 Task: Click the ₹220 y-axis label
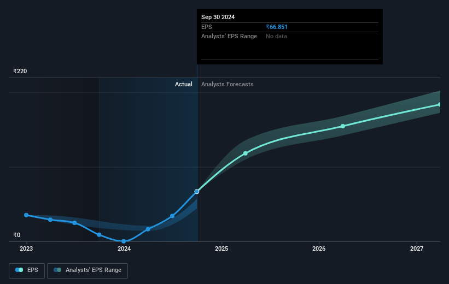20,71
